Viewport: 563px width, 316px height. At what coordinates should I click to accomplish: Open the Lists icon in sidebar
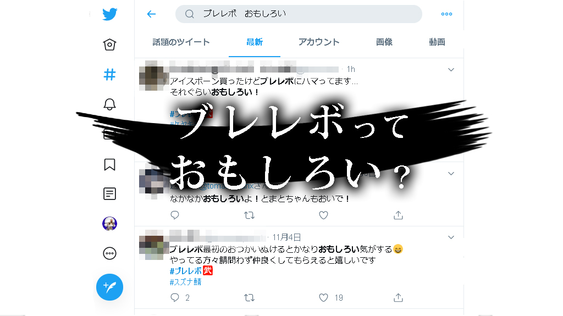(109, 194)
